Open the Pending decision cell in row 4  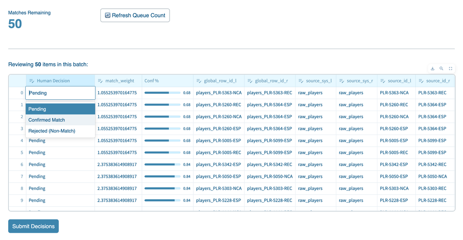61,140
